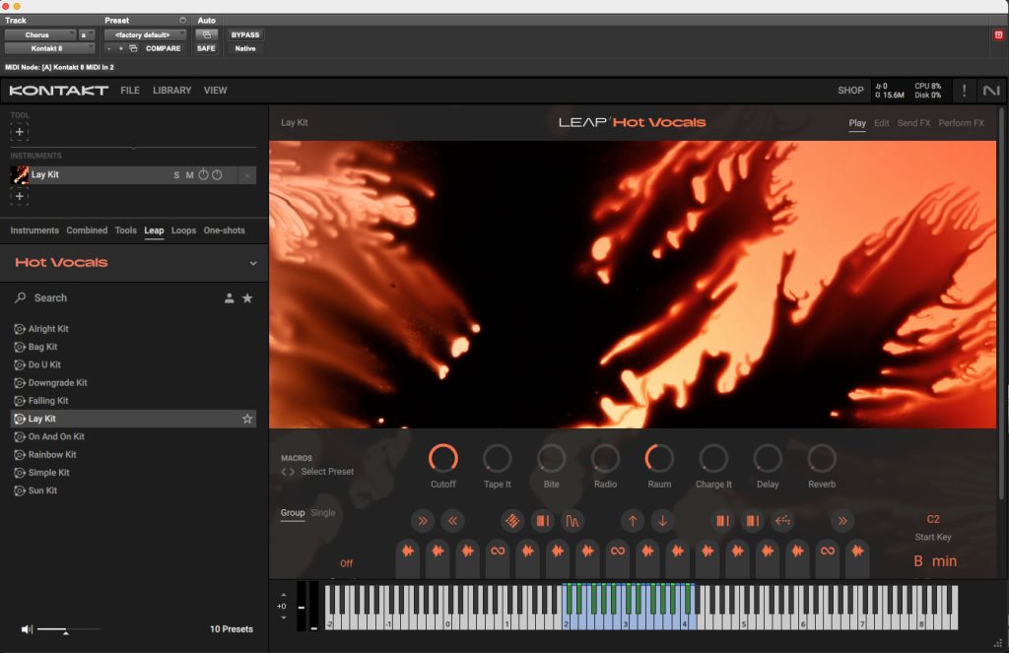
Task: Click the diamond pattern key switch icon
Action: (512, 521)
